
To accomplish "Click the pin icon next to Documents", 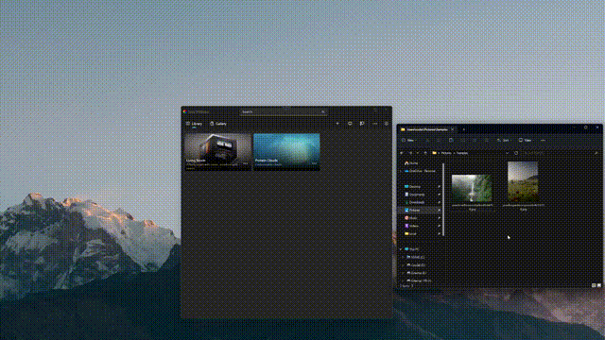I will click(x=439, y=195).
